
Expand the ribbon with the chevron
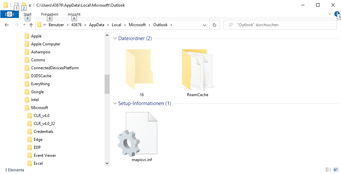[329, 14]
